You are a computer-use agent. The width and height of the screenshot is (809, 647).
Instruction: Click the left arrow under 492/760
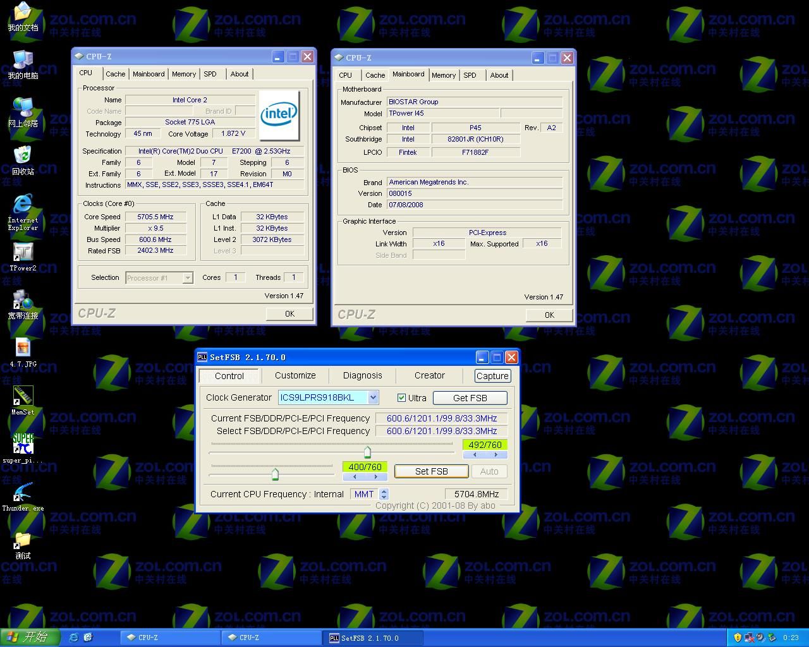point(474,455)
